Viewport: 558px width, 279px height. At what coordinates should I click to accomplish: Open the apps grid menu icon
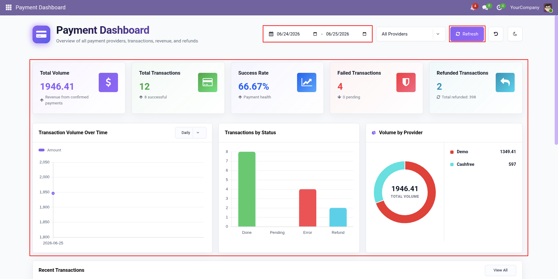[8, 7]
